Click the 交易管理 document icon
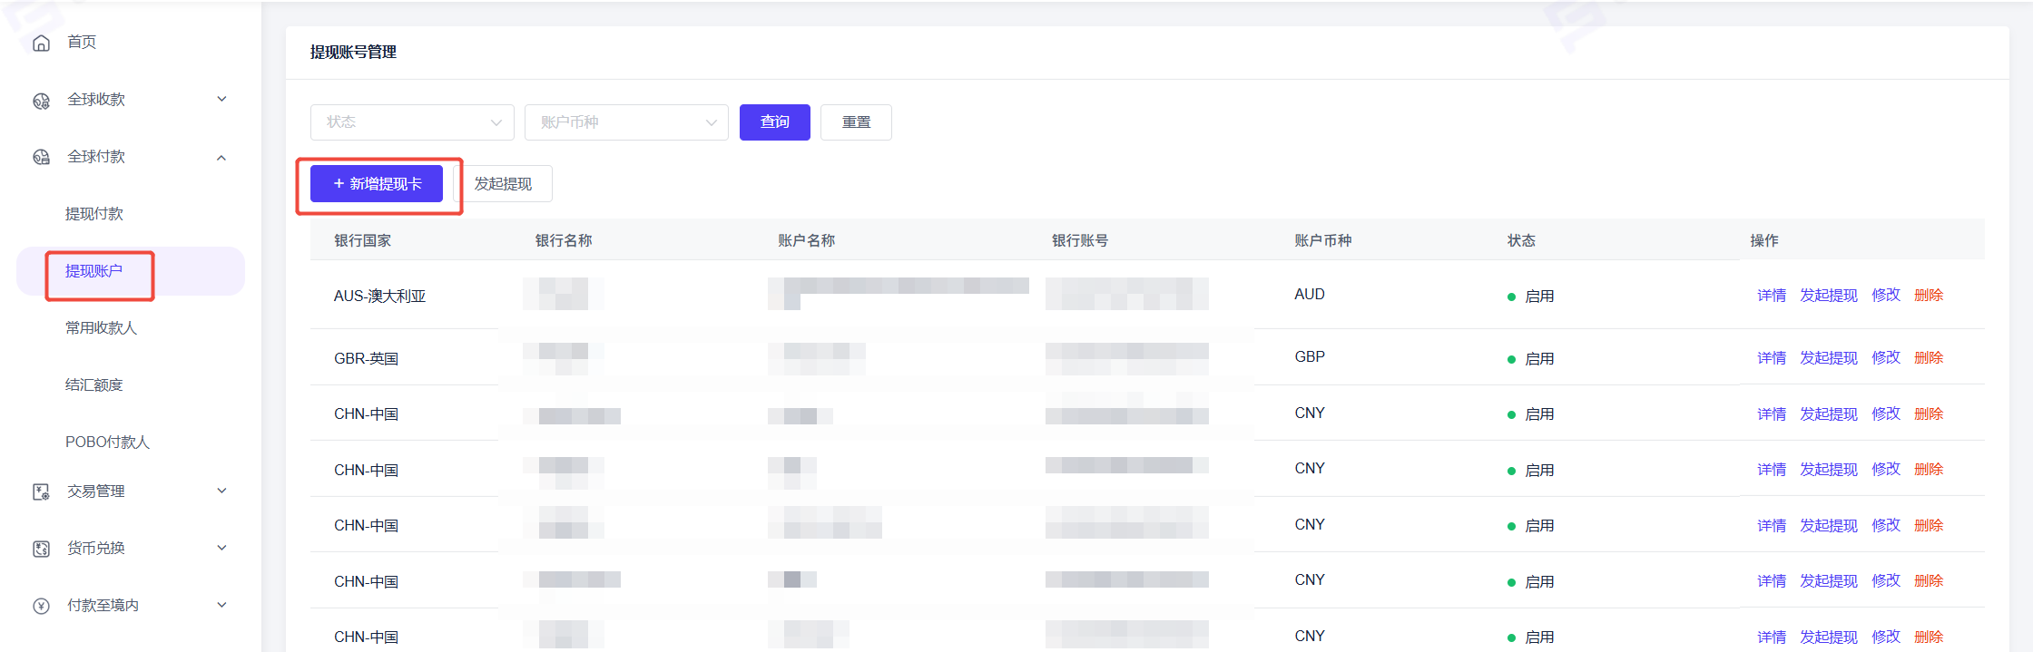Screen dimensions: 2033x652 tap(41, 491)
